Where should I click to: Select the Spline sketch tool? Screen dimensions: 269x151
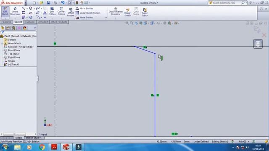coord(38,8)
